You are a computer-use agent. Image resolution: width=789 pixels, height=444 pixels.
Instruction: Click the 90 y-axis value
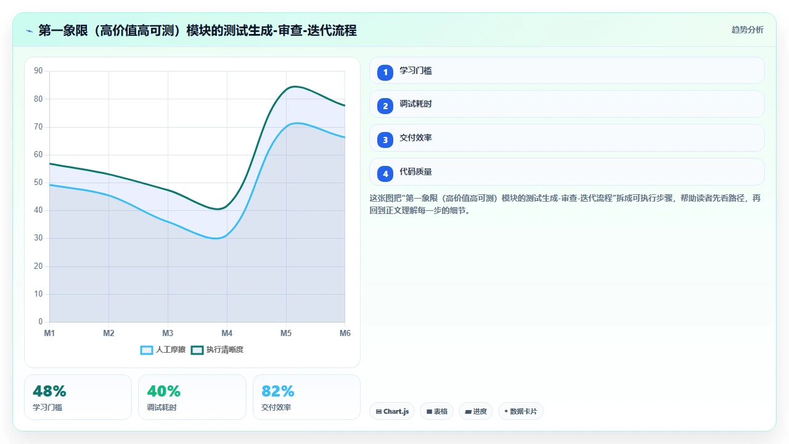(38, 71)
